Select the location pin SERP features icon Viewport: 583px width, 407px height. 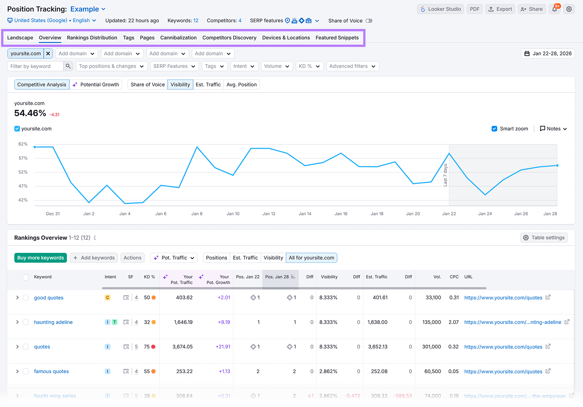287,21
